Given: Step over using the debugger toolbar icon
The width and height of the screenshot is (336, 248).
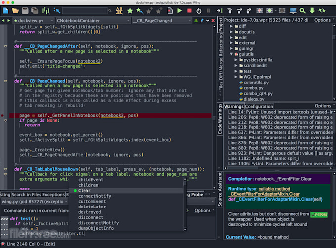Looking at the screenshot, I should 239,10.
